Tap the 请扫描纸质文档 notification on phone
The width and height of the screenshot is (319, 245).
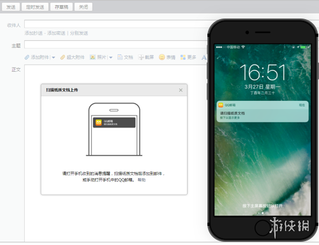pos(262,112)
